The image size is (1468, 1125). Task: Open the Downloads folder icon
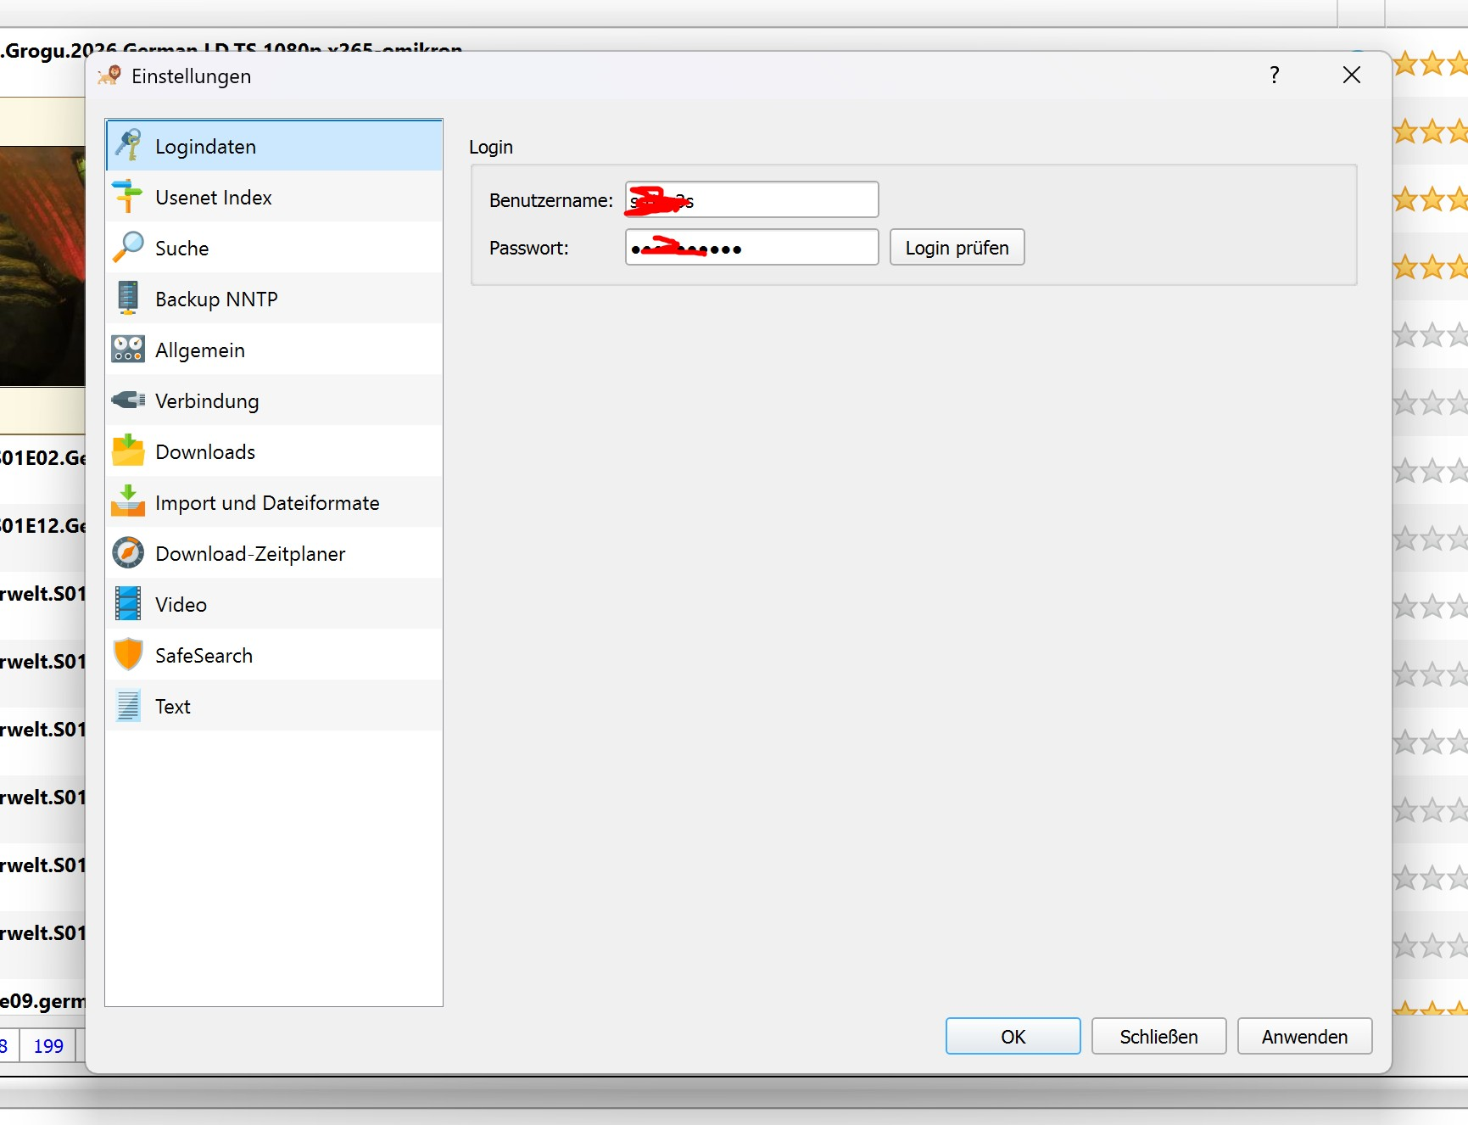(x=128, y=451)
